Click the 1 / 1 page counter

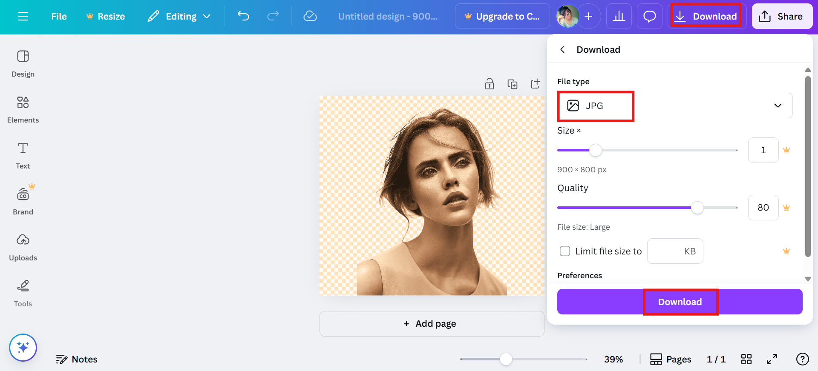(716, 360)
